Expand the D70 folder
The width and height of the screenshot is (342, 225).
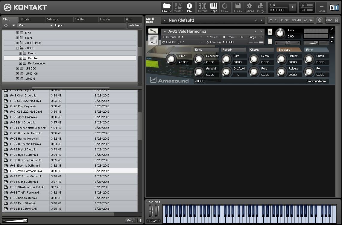coord(17,33)
